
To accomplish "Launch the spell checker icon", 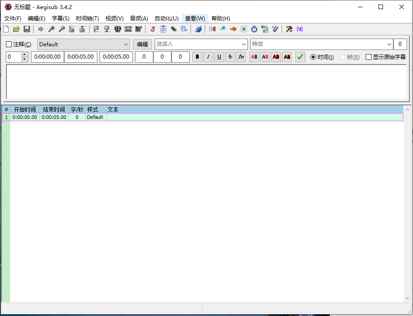I will tap(275, 29).
